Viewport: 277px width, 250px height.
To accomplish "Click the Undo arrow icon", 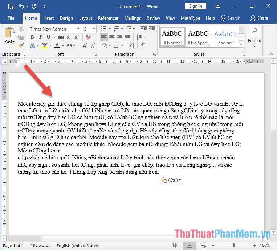I will pyautogui.click(x=21, y=7).
